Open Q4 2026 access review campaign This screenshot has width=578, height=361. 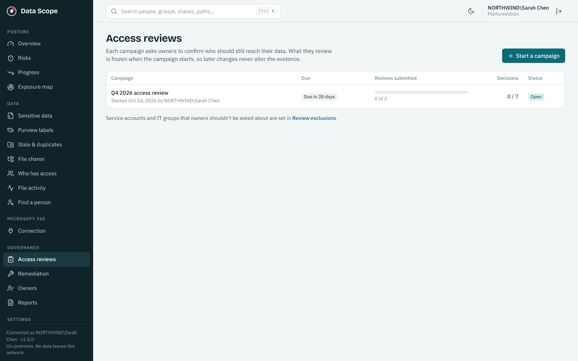coord(140,93)
